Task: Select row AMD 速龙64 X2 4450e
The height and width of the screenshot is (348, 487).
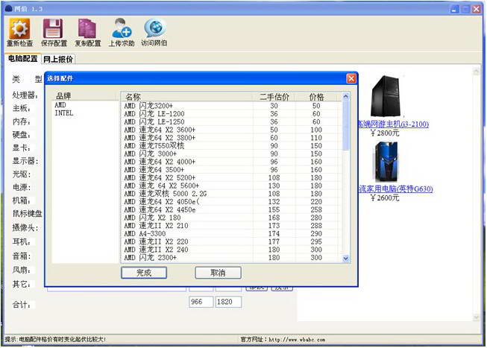Action: pyautogui.click(x=230, y=210)
